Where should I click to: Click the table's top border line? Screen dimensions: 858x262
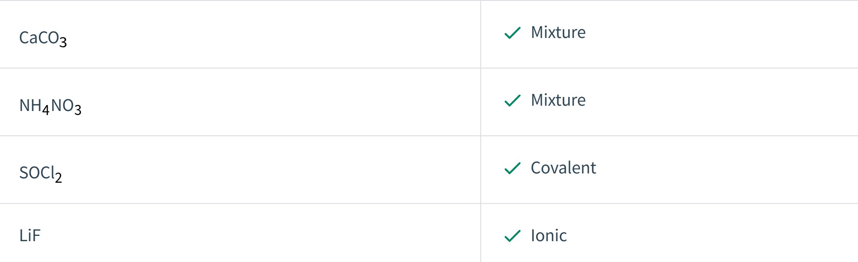pyautogui.click(x=429, y=0)
